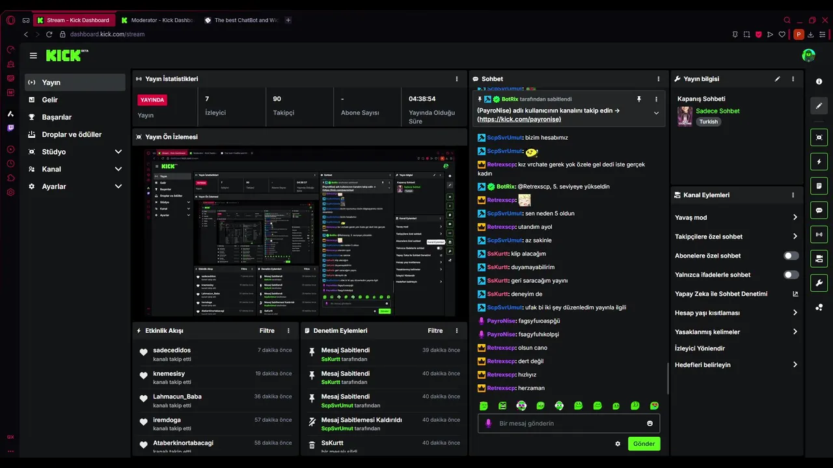Screen dimensions: 833x468
Task: Open Hedefleri belirleyin settings
Action: (737, 365)
